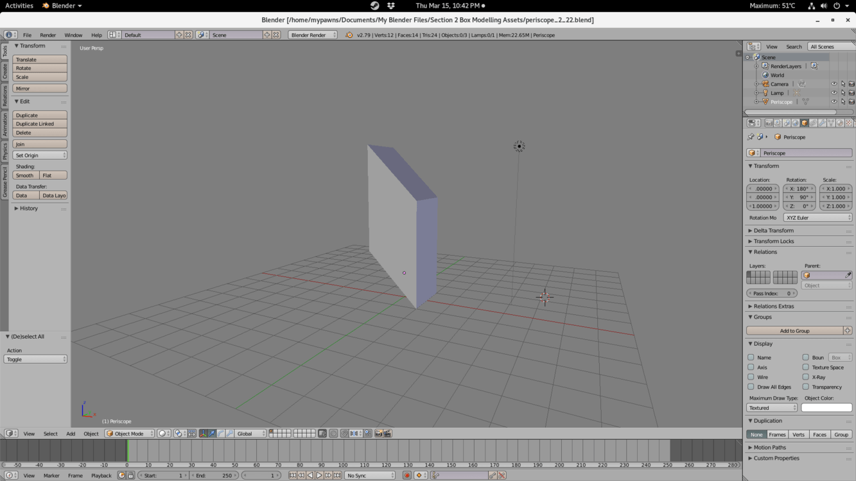Image resolution: width=856 pixels, height=481 pixels.
Task: Open the Object Mode dropdown
Action: click(x=130, y=434)
